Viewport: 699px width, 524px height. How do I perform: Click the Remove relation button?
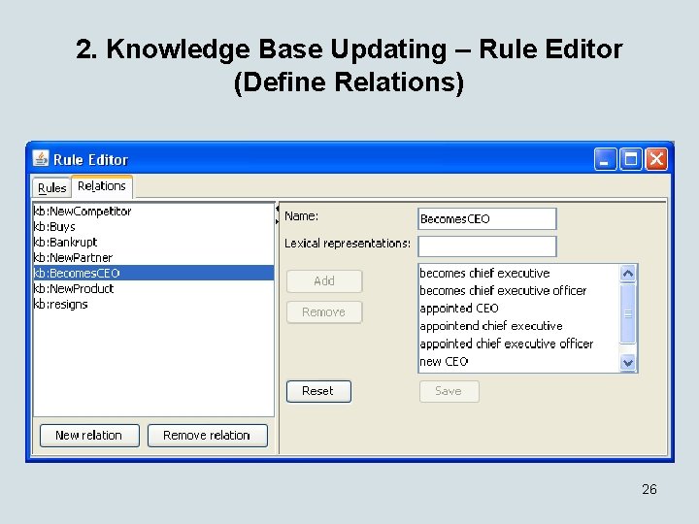pyautogui.click(x=208, y=436)
